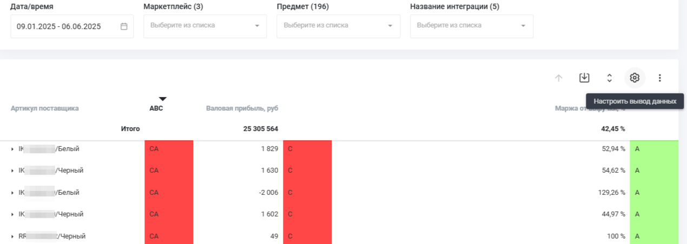Open the data output settings gear

point(635,78)
